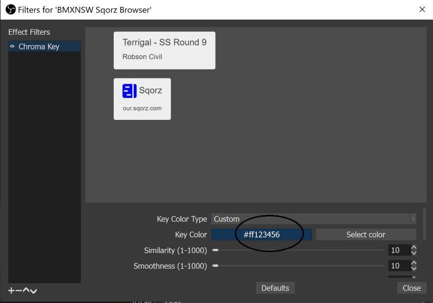Image resolution: width=433 pixels, height=303 pixels.
Task: Click the OBS logo in title bar
Action: coord(10,10)
